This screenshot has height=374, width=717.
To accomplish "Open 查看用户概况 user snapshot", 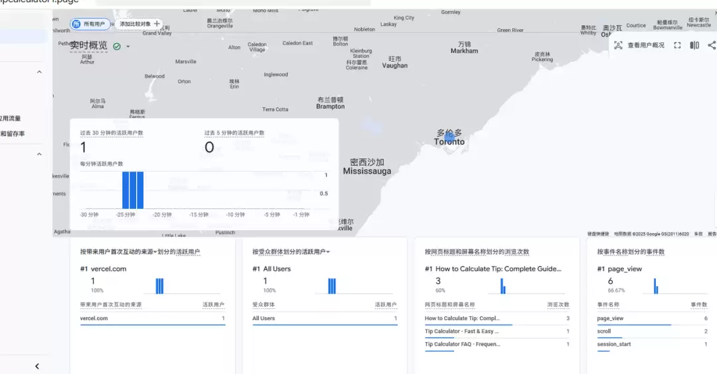I will pyautogui.click(x=639, y=45).
